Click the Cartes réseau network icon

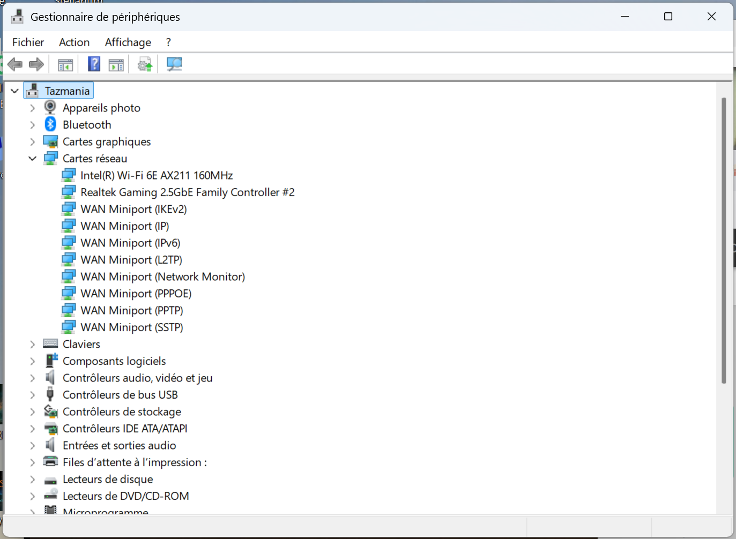pos(50,158)
